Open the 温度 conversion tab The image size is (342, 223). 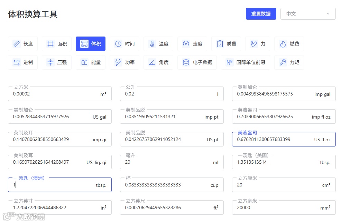click(x=158, y=44)
